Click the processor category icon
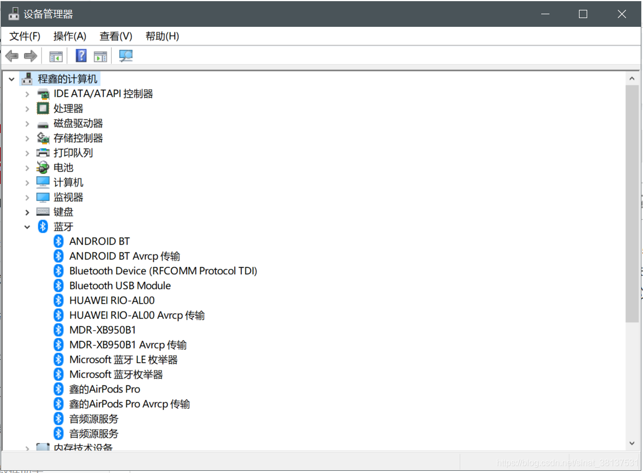The height and width of the screenshot is (473, 643). coord(43,108)
